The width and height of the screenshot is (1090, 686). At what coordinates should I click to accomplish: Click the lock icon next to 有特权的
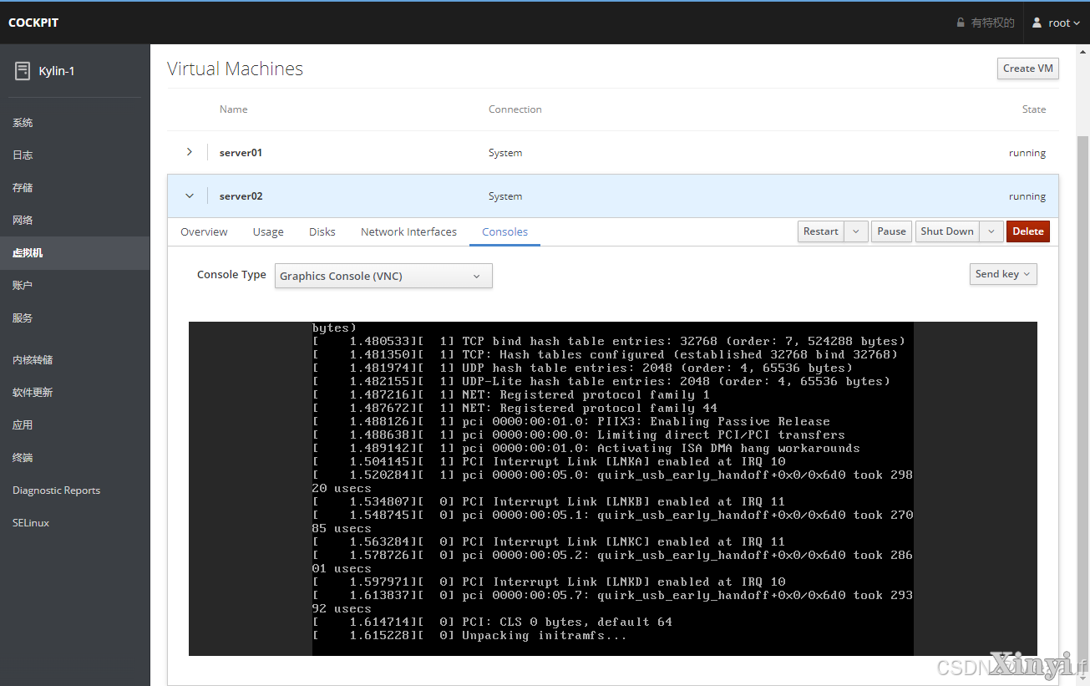(961, 23)
